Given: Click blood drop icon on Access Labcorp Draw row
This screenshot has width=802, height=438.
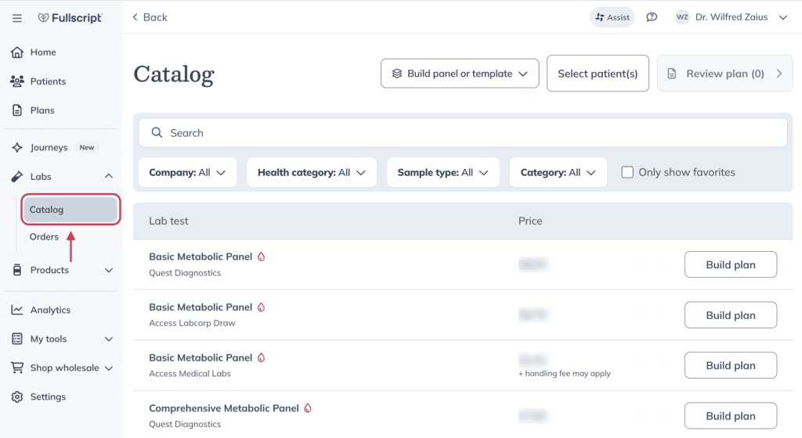Looking at the screenshot, I should click(x=262, y=307).
